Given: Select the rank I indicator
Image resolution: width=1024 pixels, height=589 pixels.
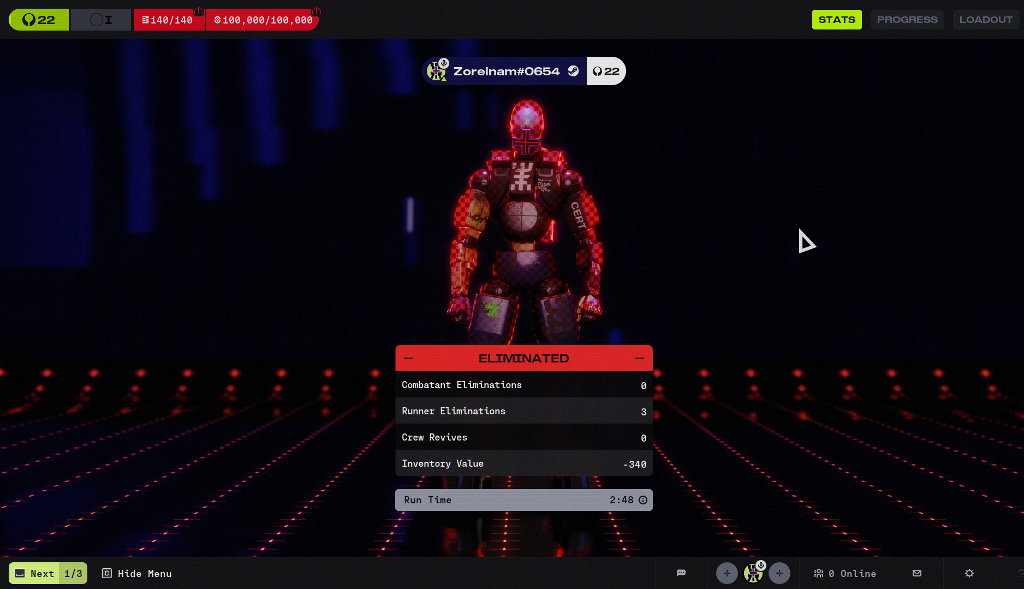Looking at the screenshot, I should pyautogui.click(x=101, y=20).
